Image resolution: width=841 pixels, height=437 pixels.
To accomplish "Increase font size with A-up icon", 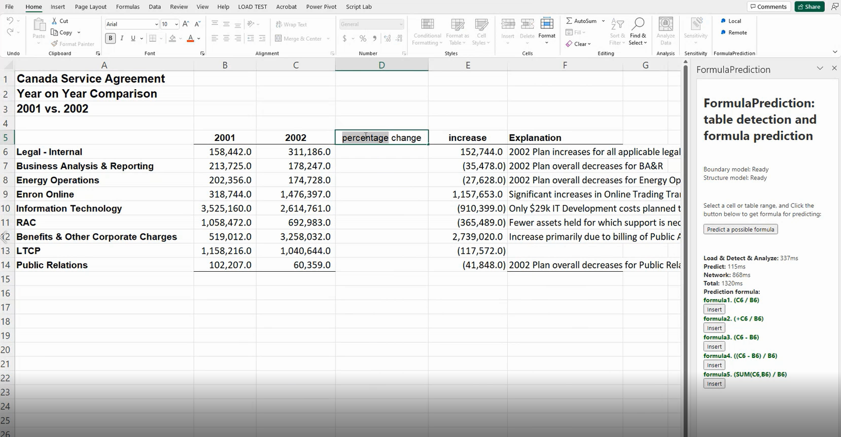I will pyautogui.click(x=186, y=24).
